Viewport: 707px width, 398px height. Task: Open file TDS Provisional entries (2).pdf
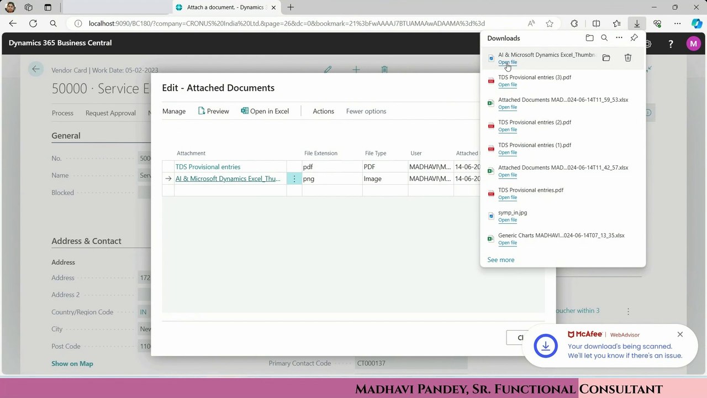click(x=508, y=130)
